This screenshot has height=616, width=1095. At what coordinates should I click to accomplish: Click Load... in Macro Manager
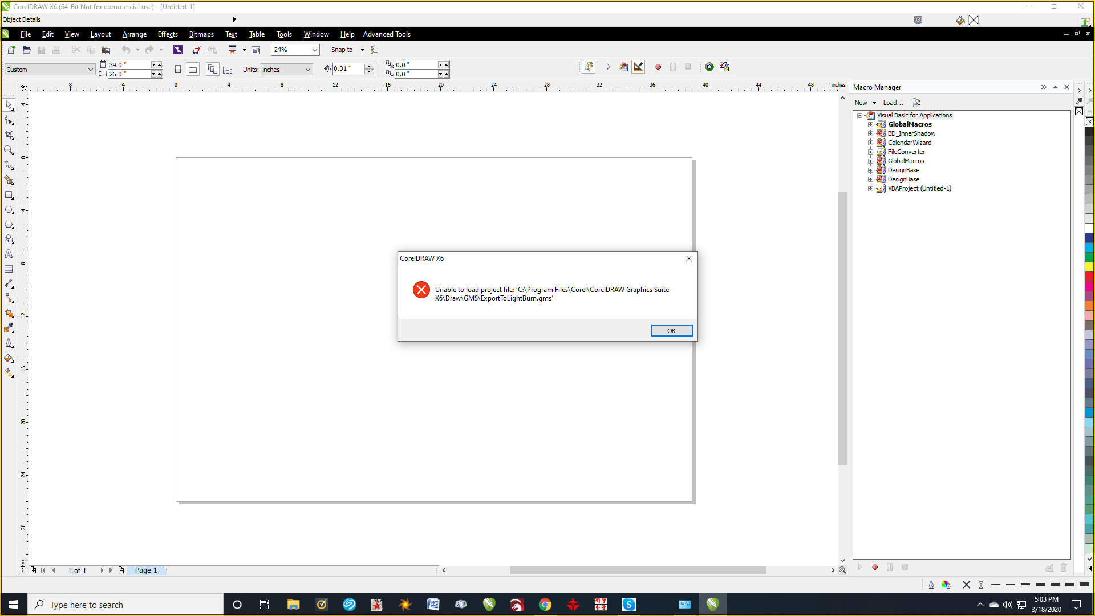click(x=893, y=103)
